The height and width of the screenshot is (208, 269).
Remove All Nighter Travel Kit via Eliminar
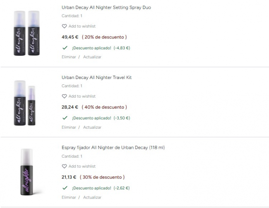click(x=69, y=127)
